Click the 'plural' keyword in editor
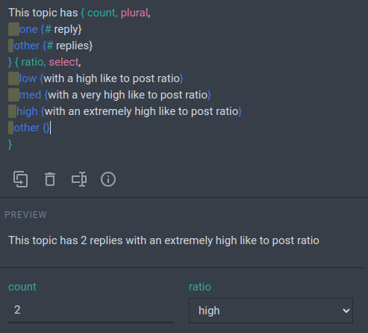368x333 pixels. pyautogui.click(x=134, y=13)
